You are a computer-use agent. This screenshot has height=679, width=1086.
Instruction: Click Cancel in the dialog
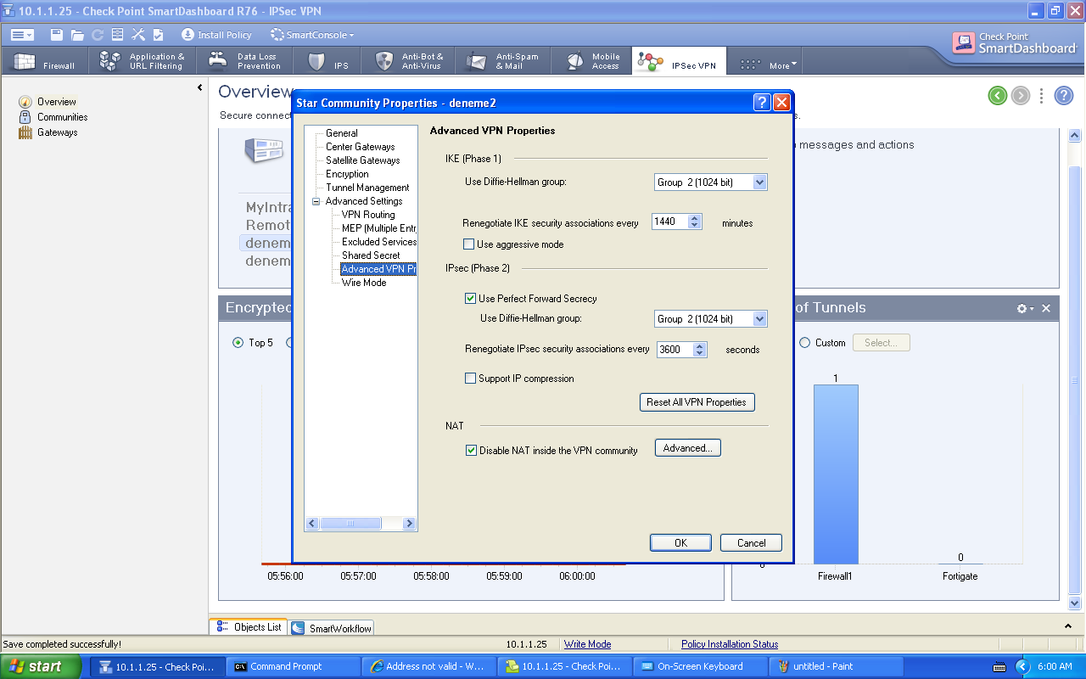click(751, 543)
